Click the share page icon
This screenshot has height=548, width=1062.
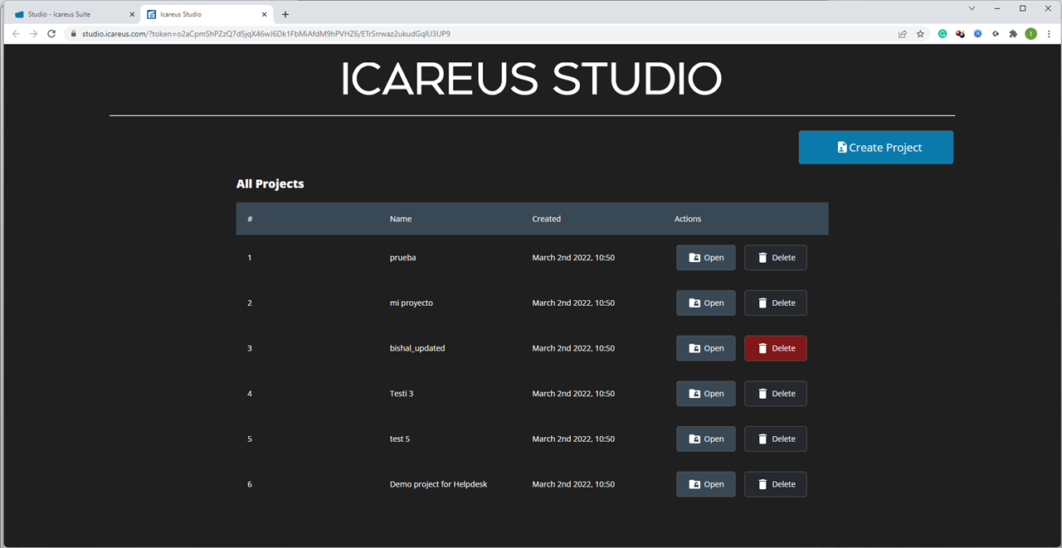[x=902, y=34]
